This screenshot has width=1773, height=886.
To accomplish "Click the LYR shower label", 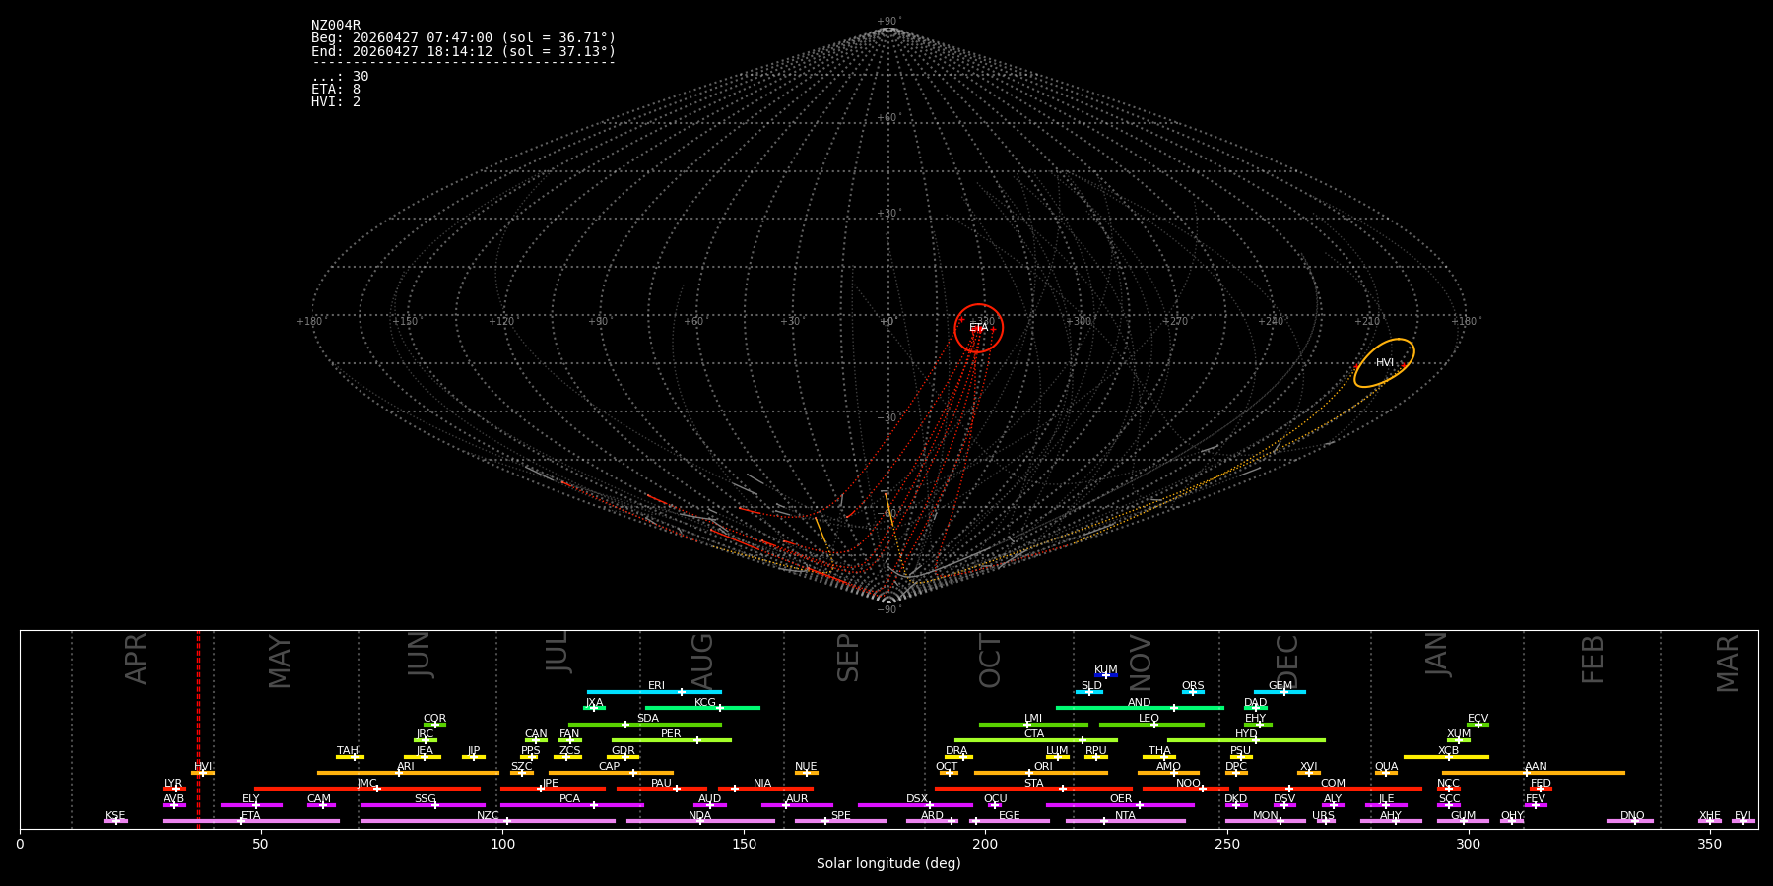I will (173, 784).
